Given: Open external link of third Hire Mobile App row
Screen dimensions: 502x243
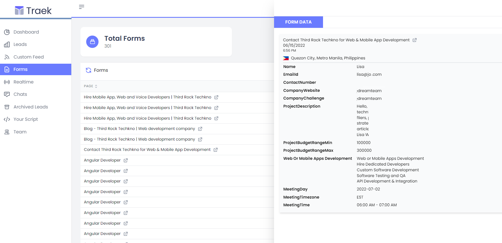Looking at the screenshot, I should click(216, 118).
